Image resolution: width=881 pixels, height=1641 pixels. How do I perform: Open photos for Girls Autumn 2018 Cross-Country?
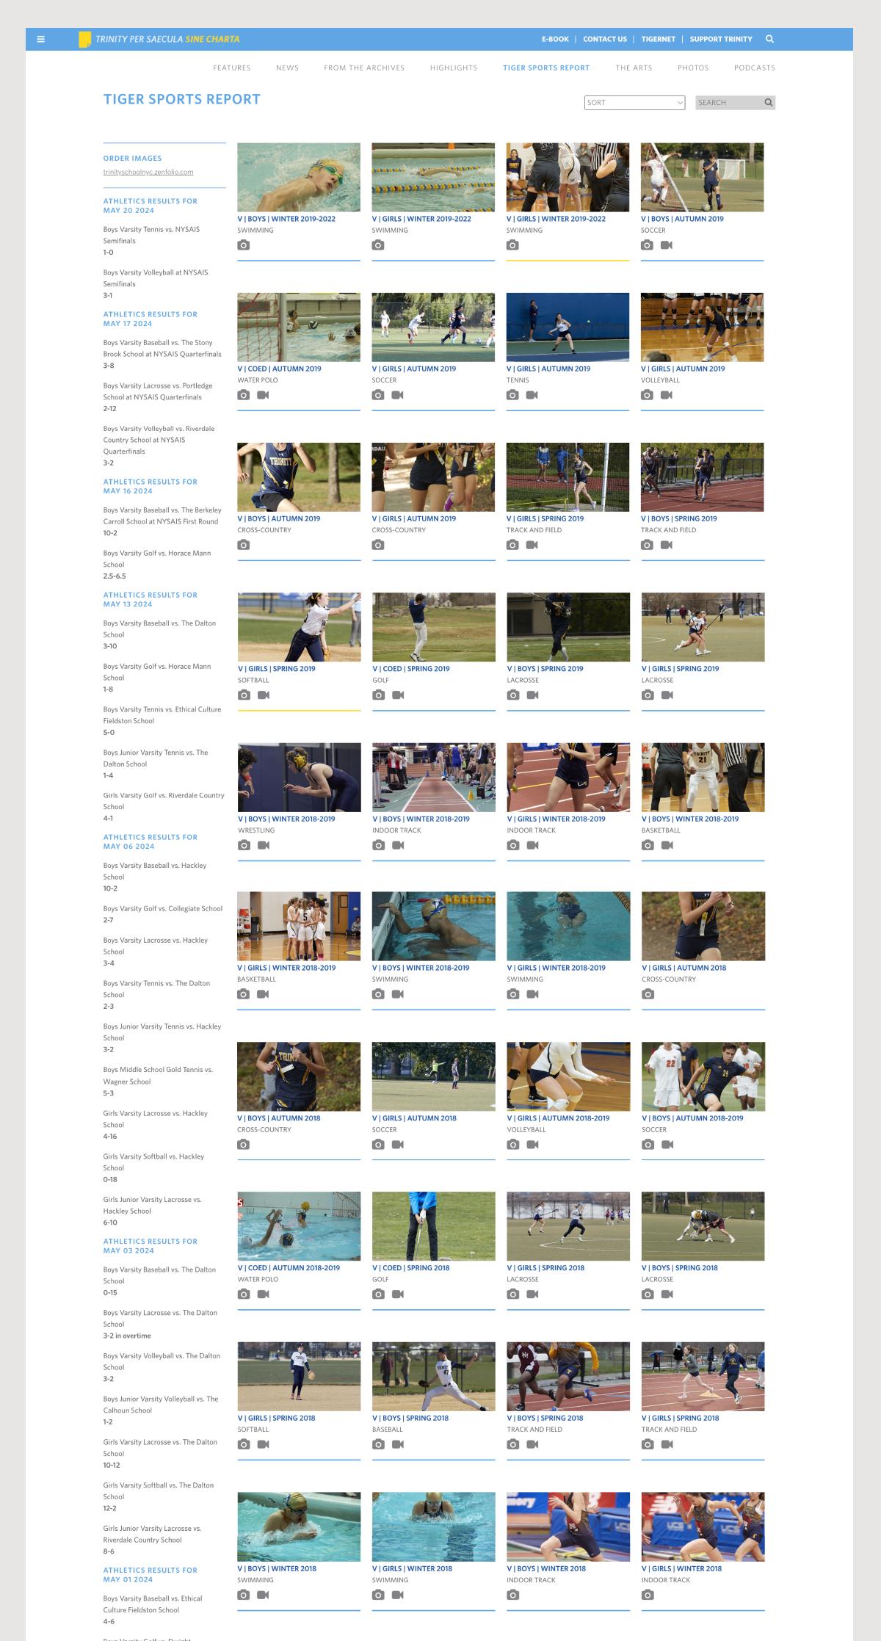click(x=648, y=994)
